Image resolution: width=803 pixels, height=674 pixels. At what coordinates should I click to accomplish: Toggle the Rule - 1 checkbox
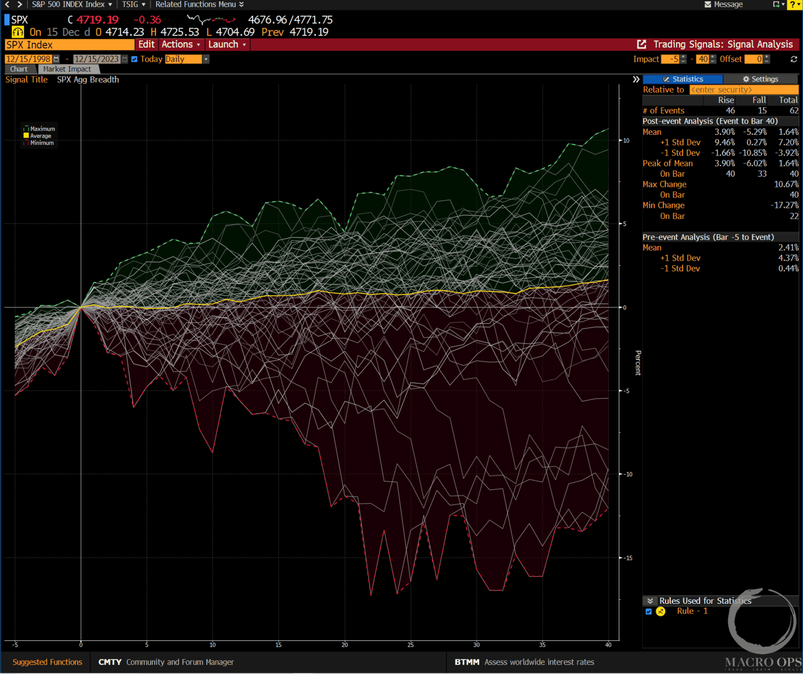[x=648, y=611]
